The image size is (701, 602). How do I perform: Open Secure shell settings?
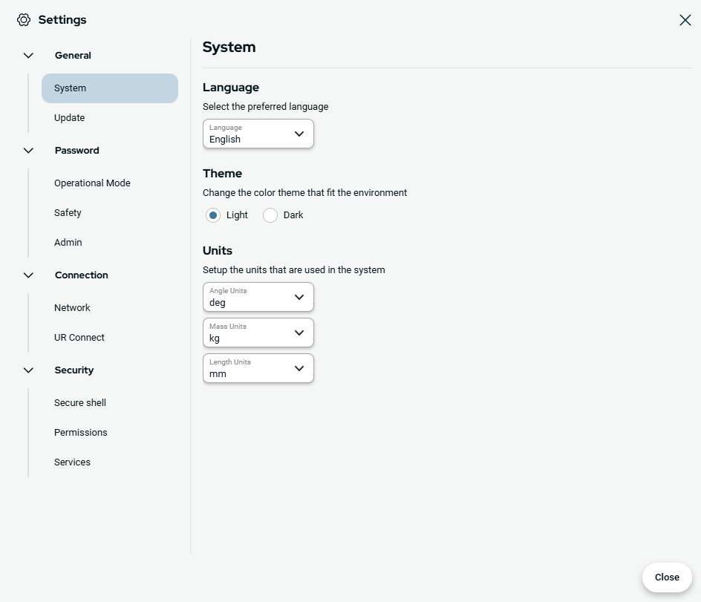80,403
